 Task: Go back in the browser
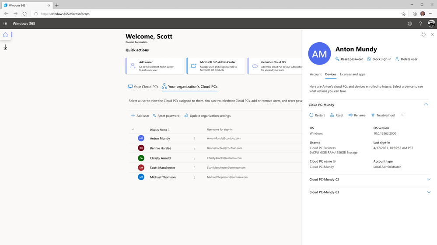7,14
